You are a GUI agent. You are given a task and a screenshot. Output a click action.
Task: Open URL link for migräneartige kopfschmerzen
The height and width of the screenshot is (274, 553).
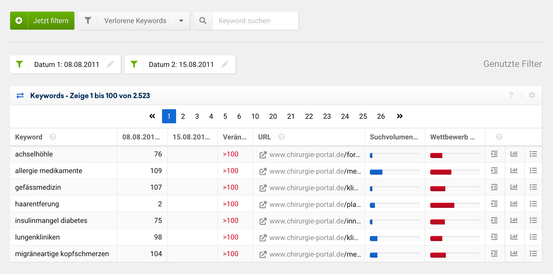(315, 254)
